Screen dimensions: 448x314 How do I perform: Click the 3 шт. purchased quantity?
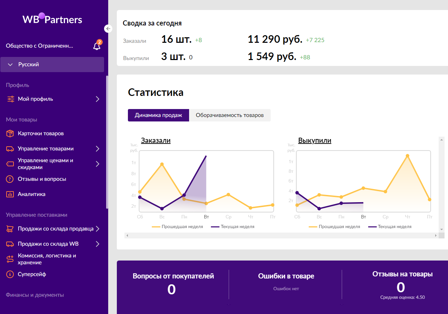coord(173,57)
